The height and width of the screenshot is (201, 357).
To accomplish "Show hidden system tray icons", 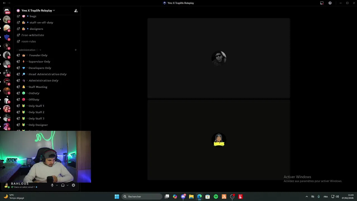I will pos(307,197).
